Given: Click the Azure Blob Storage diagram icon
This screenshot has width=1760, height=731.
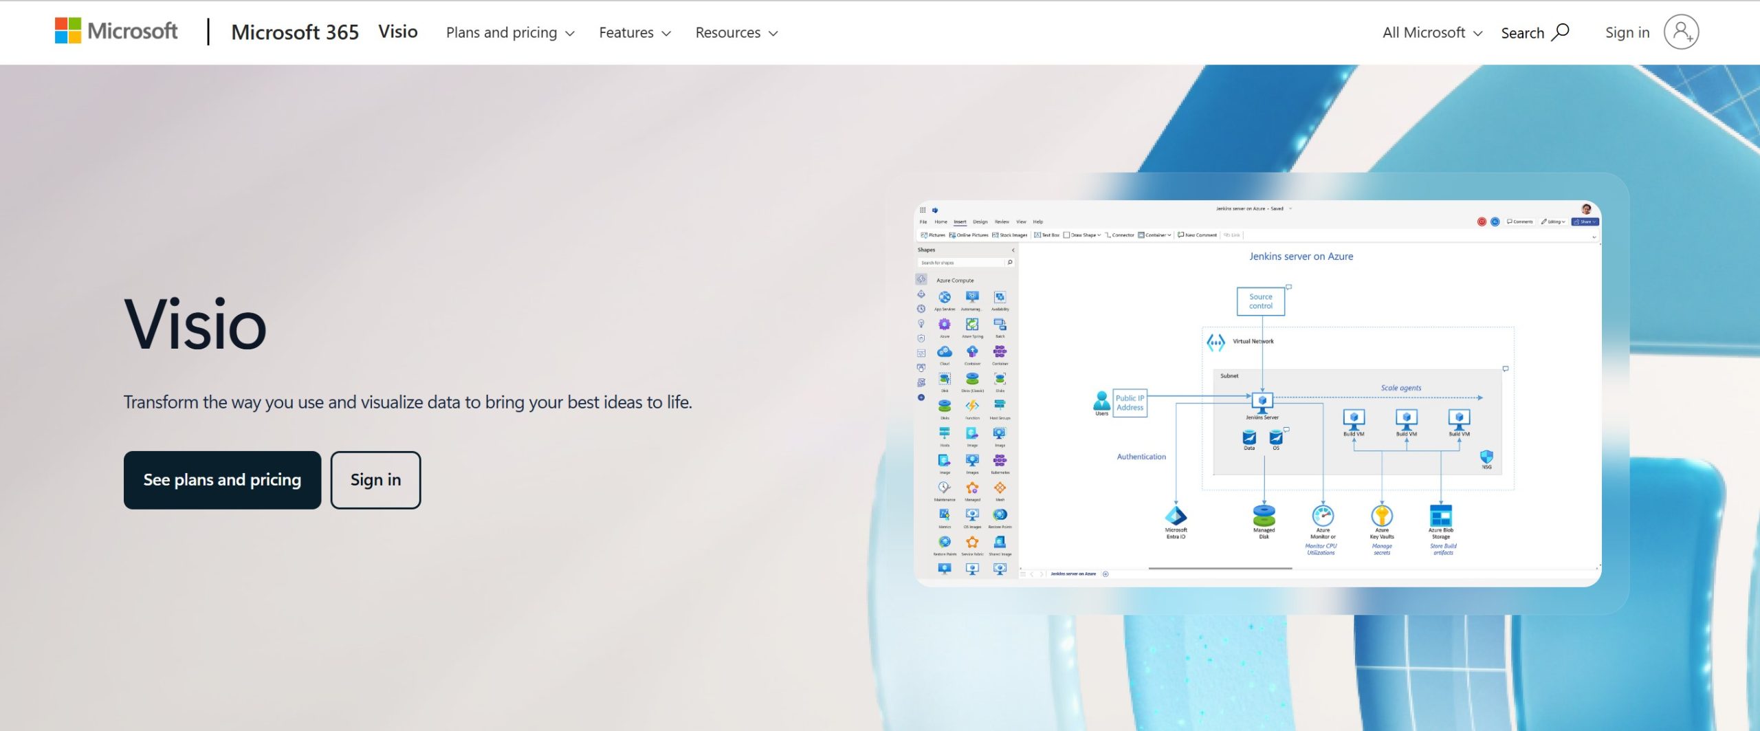Looking at the screenshot, I should point(1440,515).
